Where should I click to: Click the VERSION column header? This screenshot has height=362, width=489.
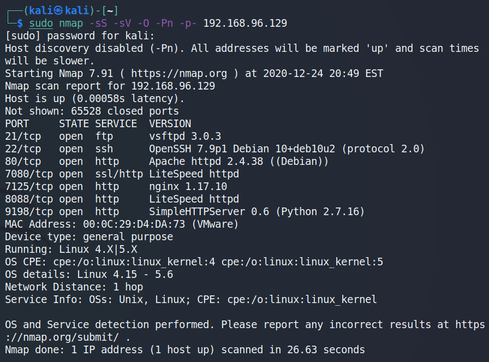(170, 123)
